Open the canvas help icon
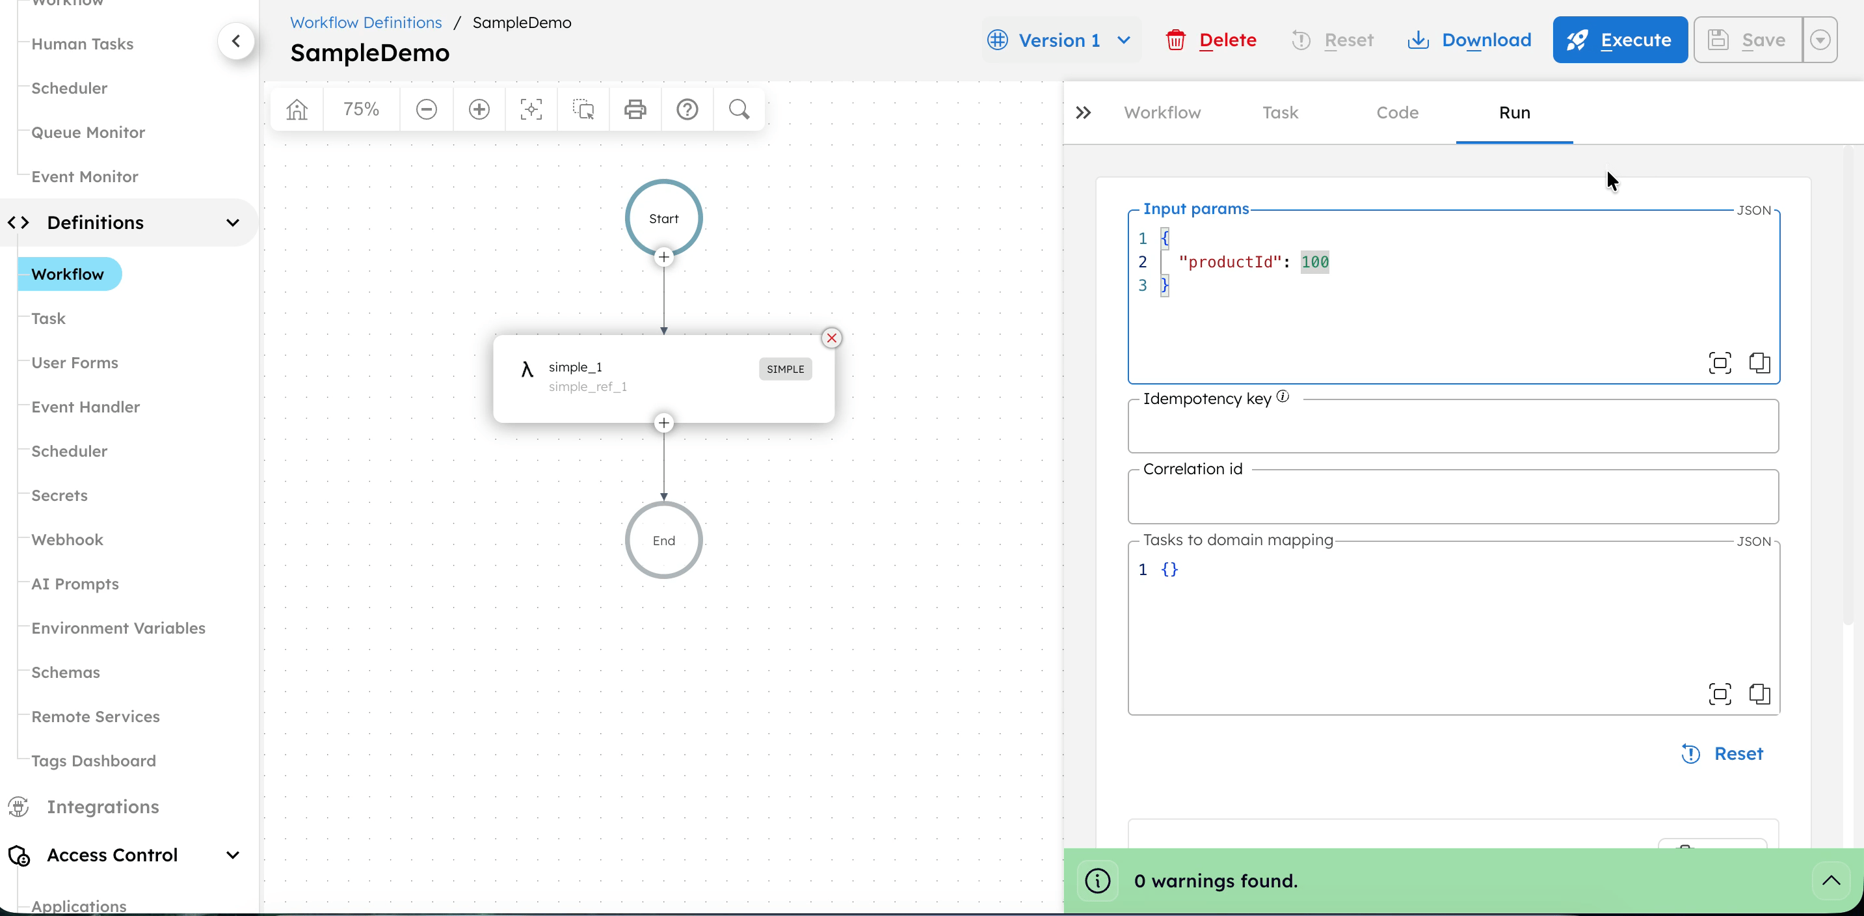The width and height of the screenshot is (1864, 916). click(687, 109)
